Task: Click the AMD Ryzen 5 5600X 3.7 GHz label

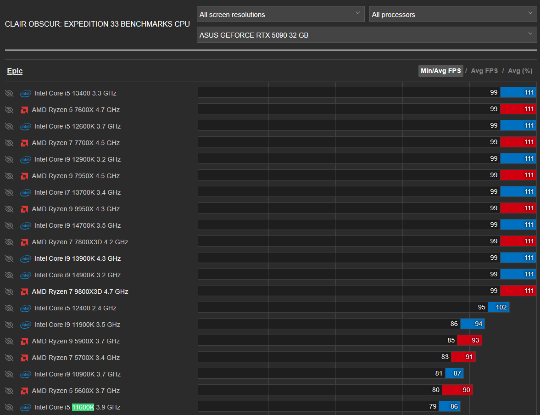Action: point(76,391)
